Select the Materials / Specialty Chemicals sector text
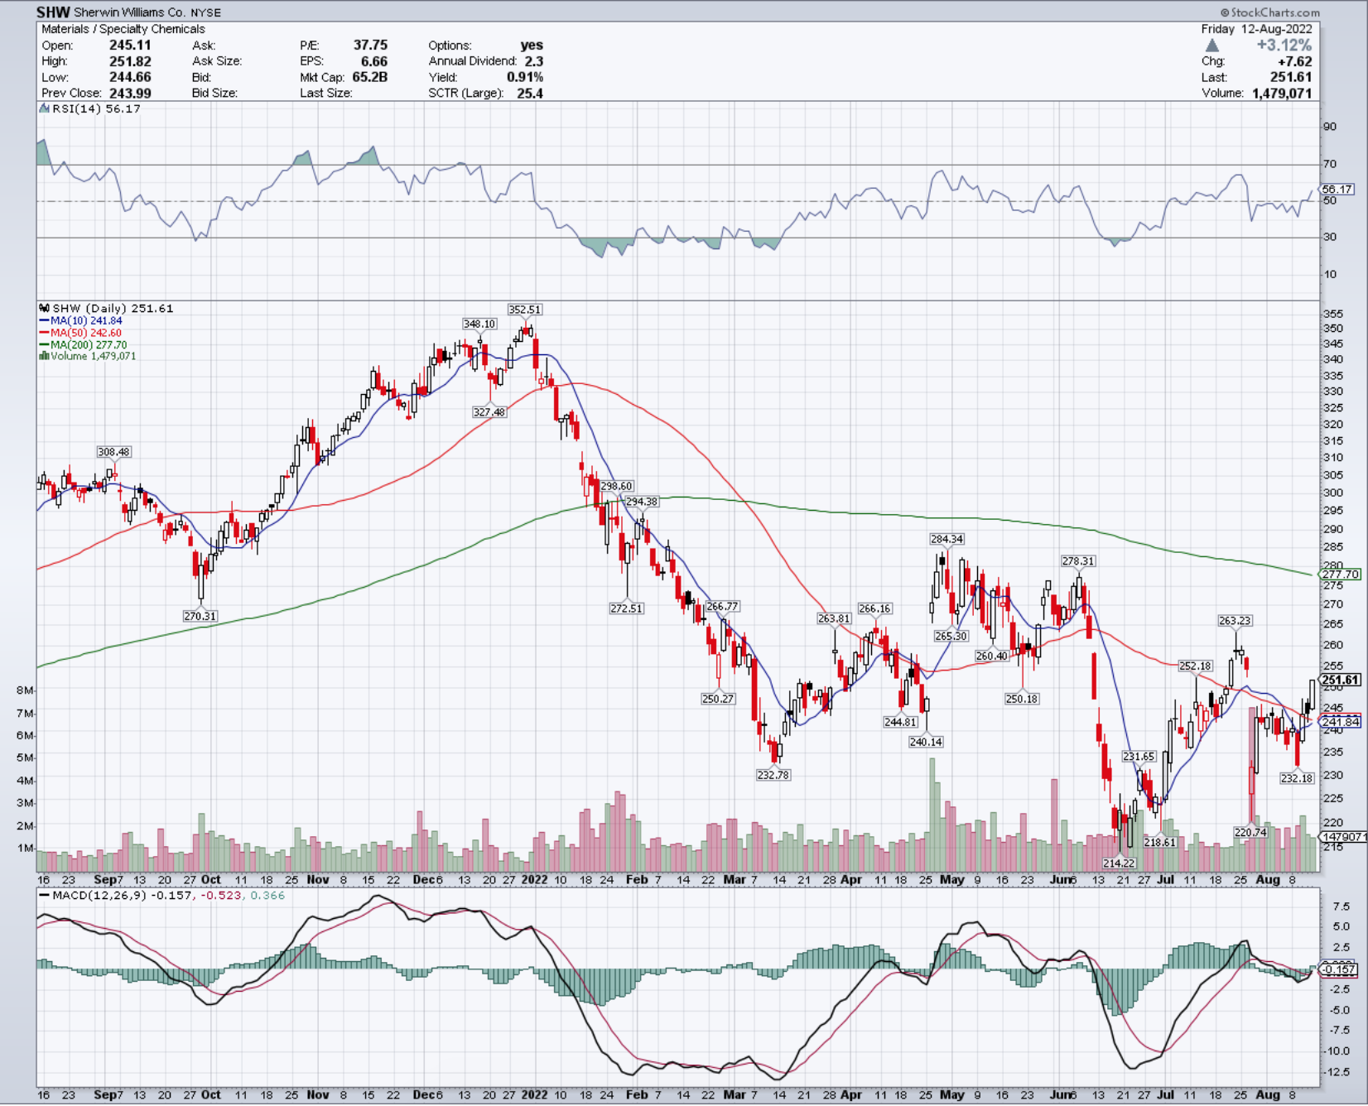1368x1106 pixels. (x=123, y=29)
